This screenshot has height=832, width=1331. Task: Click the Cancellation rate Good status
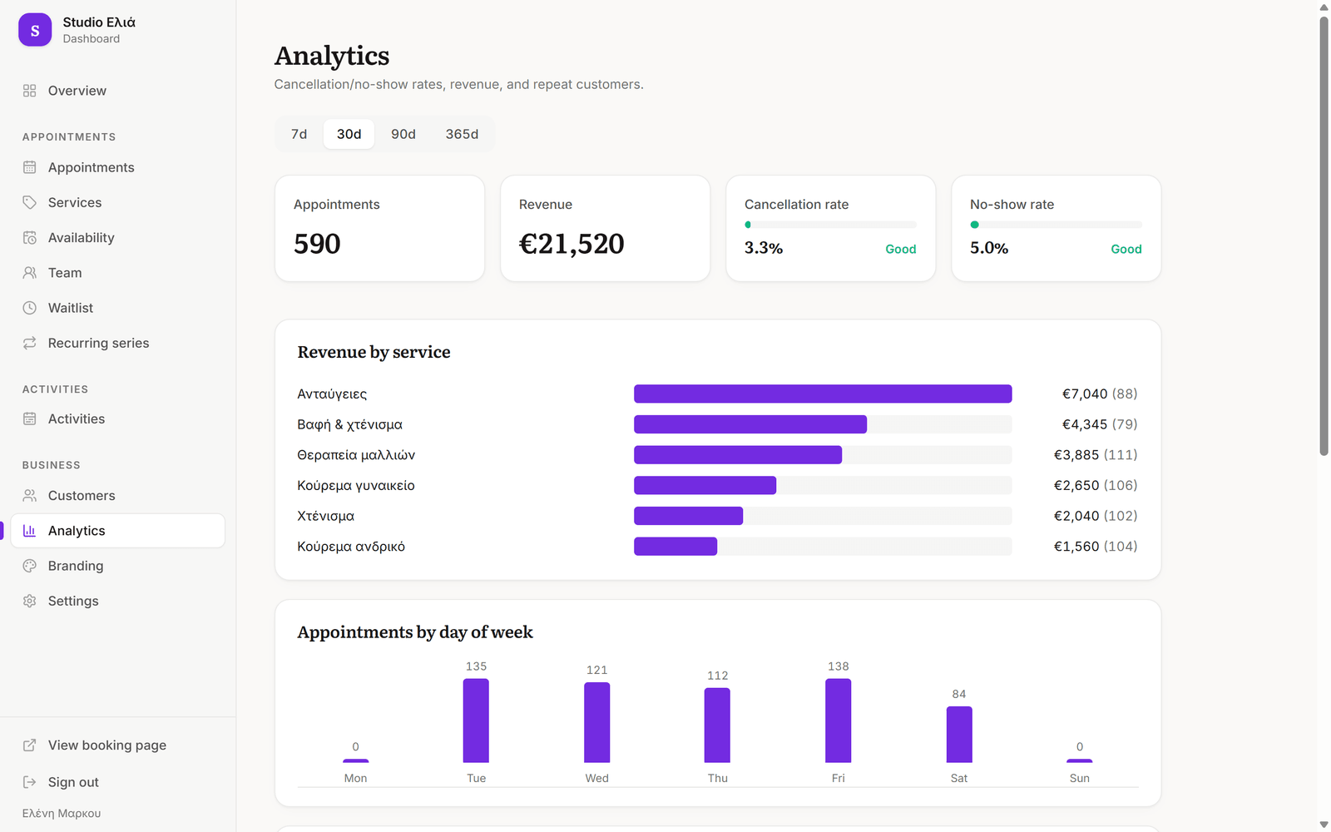pos(901,249)
